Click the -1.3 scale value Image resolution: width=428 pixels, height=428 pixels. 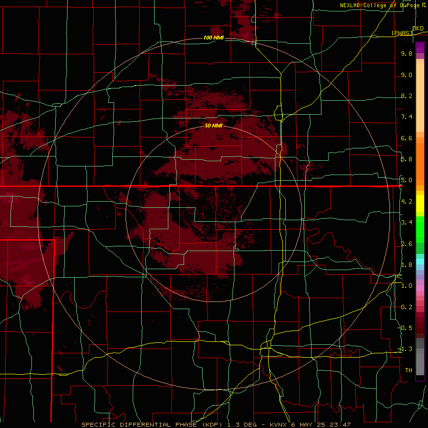(405, 349)
